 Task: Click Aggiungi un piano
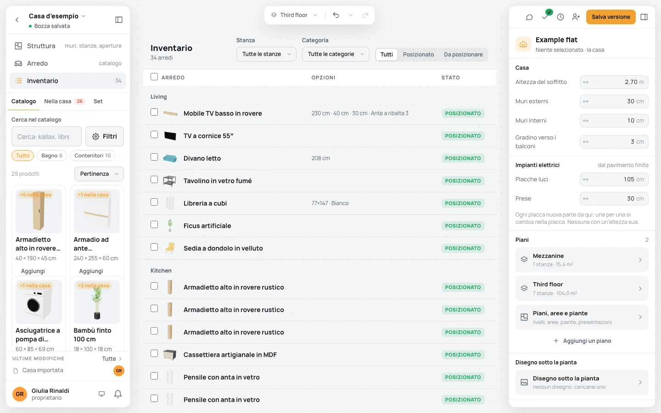coord(582,341)
